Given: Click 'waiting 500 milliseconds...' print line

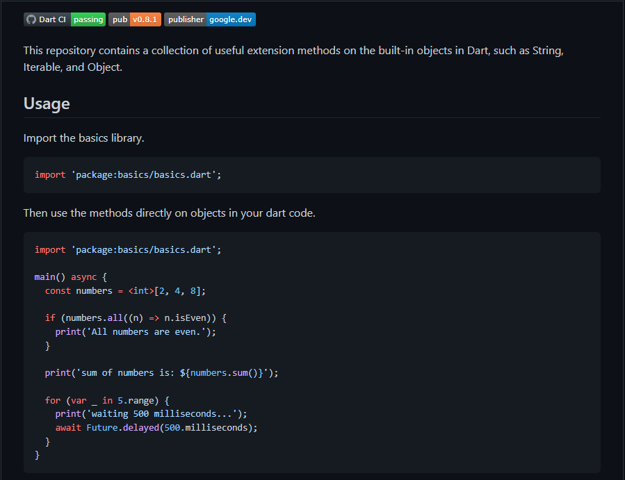Looking at the screenshot, I should (151, 414).
